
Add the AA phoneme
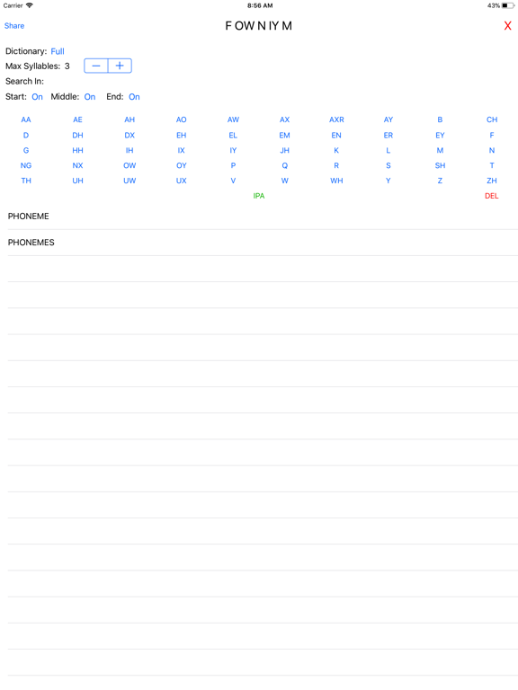pos(26,119)
